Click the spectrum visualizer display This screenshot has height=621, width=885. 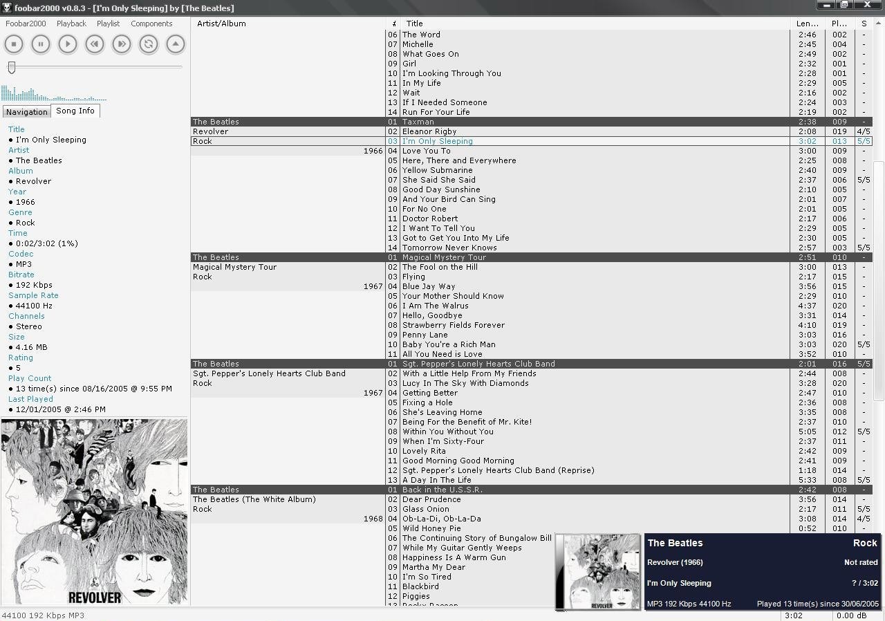54,93
